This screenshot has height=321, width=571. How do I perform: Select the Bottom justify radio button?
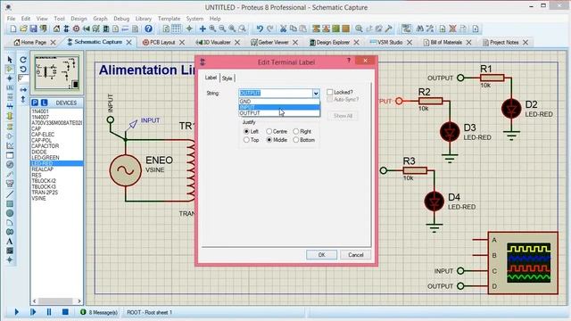coord(295,140)
